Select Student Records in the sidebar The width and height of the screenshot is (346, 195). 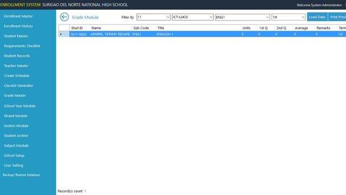[x=17, y=56]
